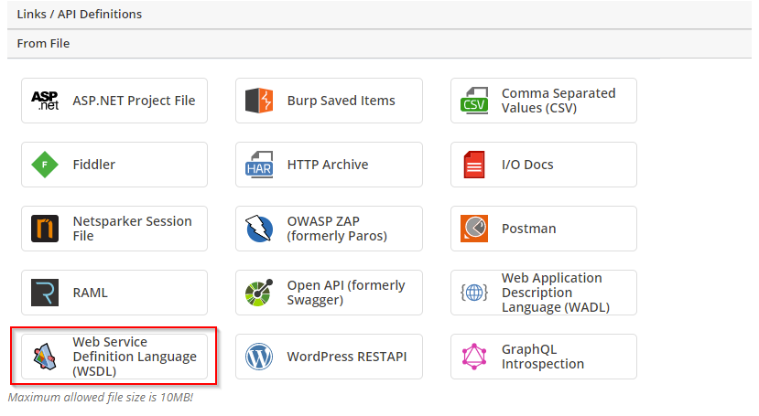Click the WADL globe icon

473,293
